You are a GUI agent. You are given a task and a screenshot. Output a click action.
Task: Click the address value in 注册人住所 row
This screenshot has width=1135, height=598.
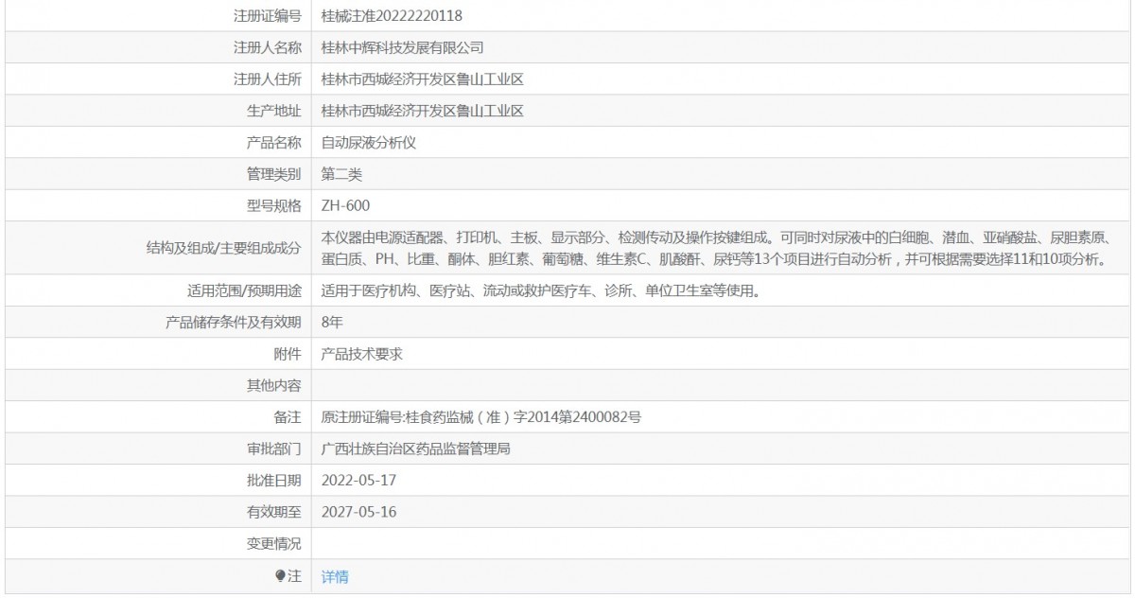pyautogui.click(x=423, y=79)
